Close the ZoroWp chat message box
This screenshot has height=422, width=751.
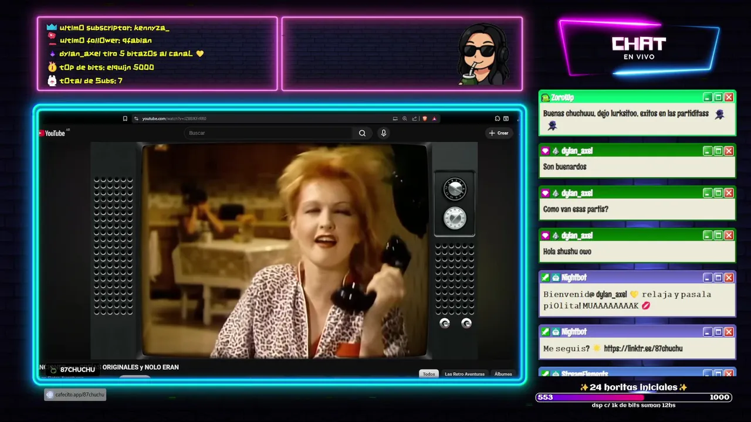(729, 97)
